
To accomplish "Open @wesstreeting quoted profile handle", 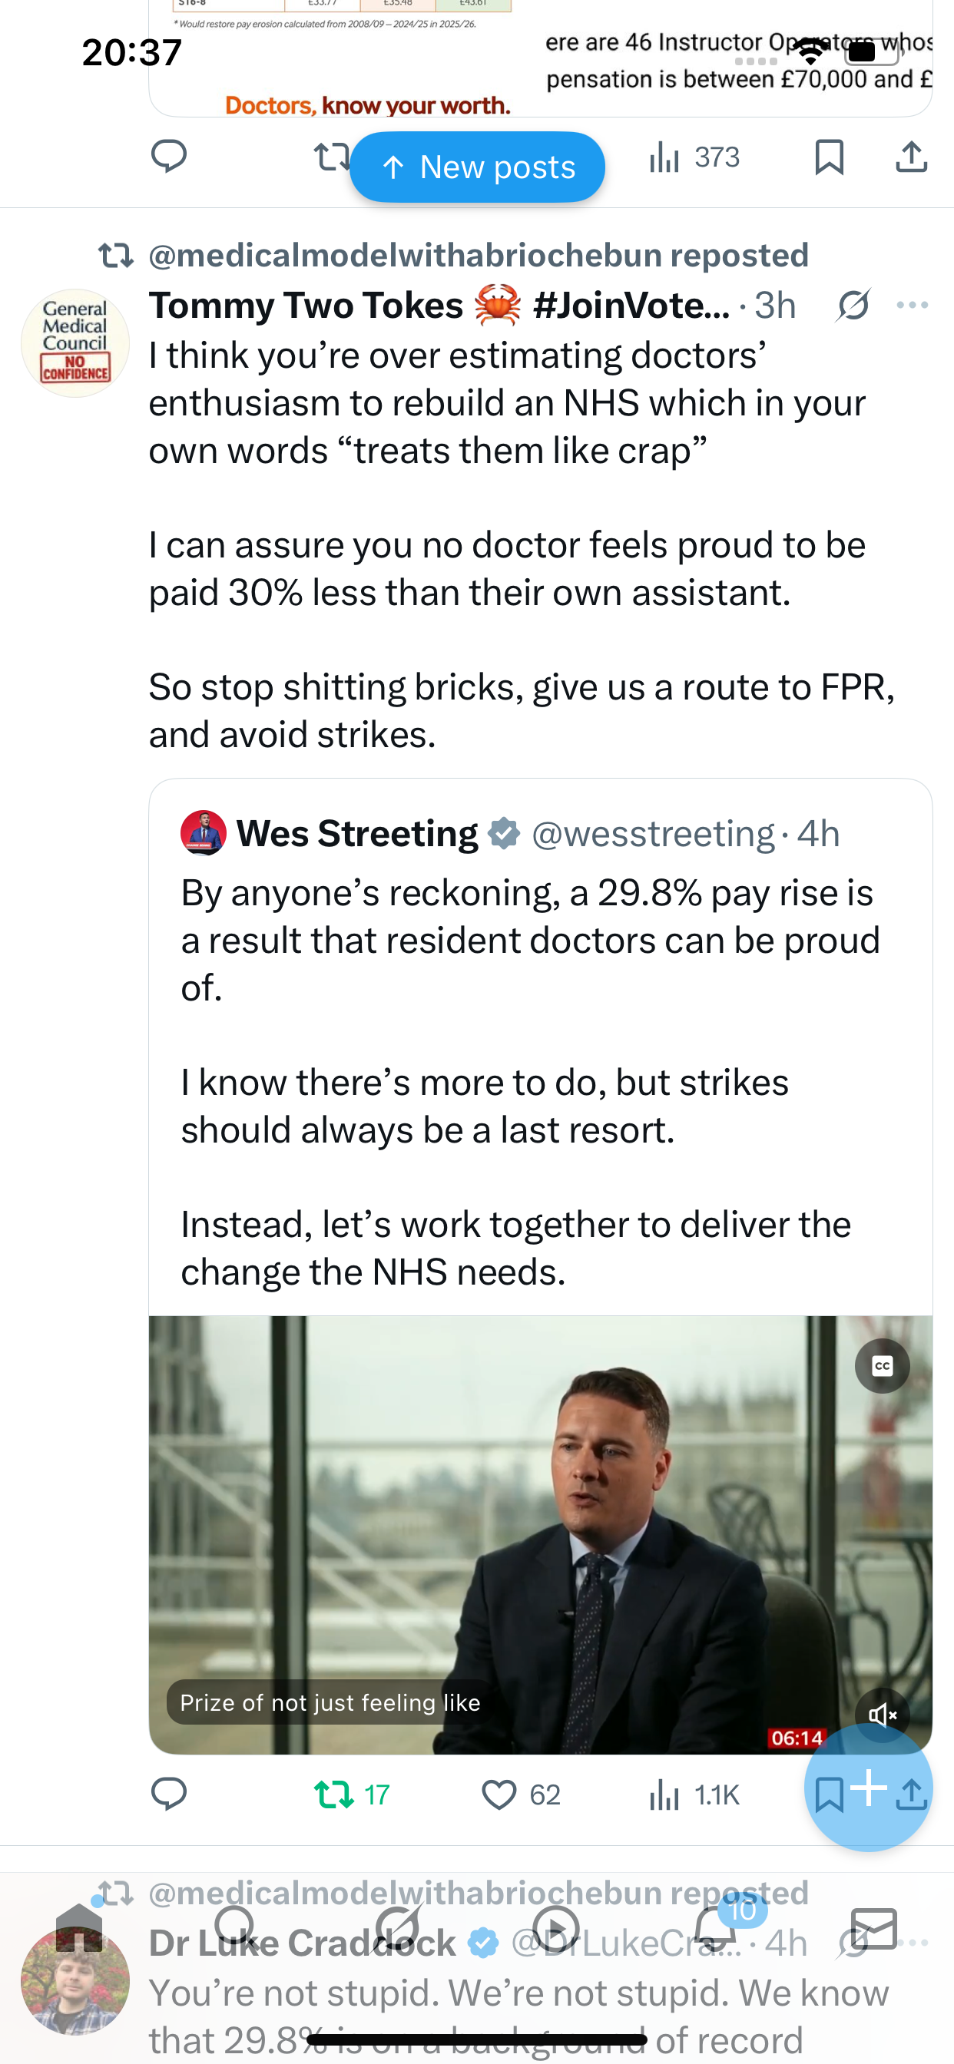I will [x=653, y=834].
